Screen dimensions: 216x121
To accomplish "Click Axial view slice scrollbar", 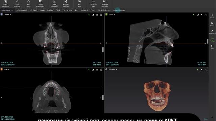I will pos(103,98).
